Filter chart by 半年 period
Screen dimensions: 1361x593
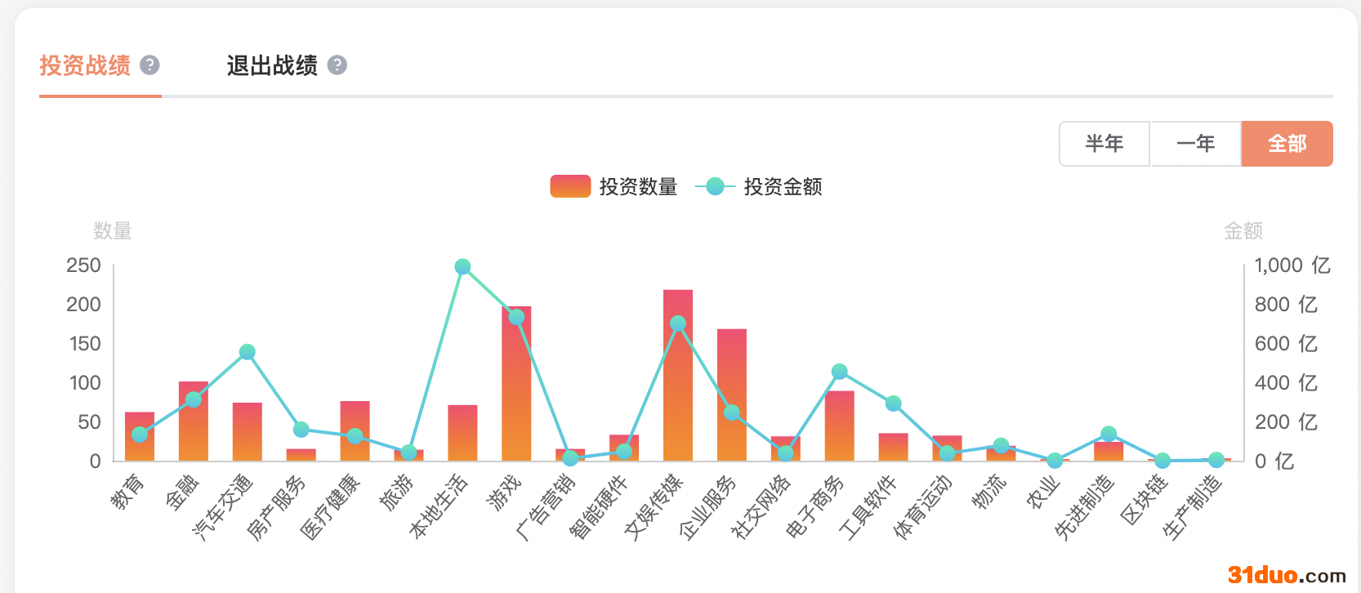[x=1104, y=144]
